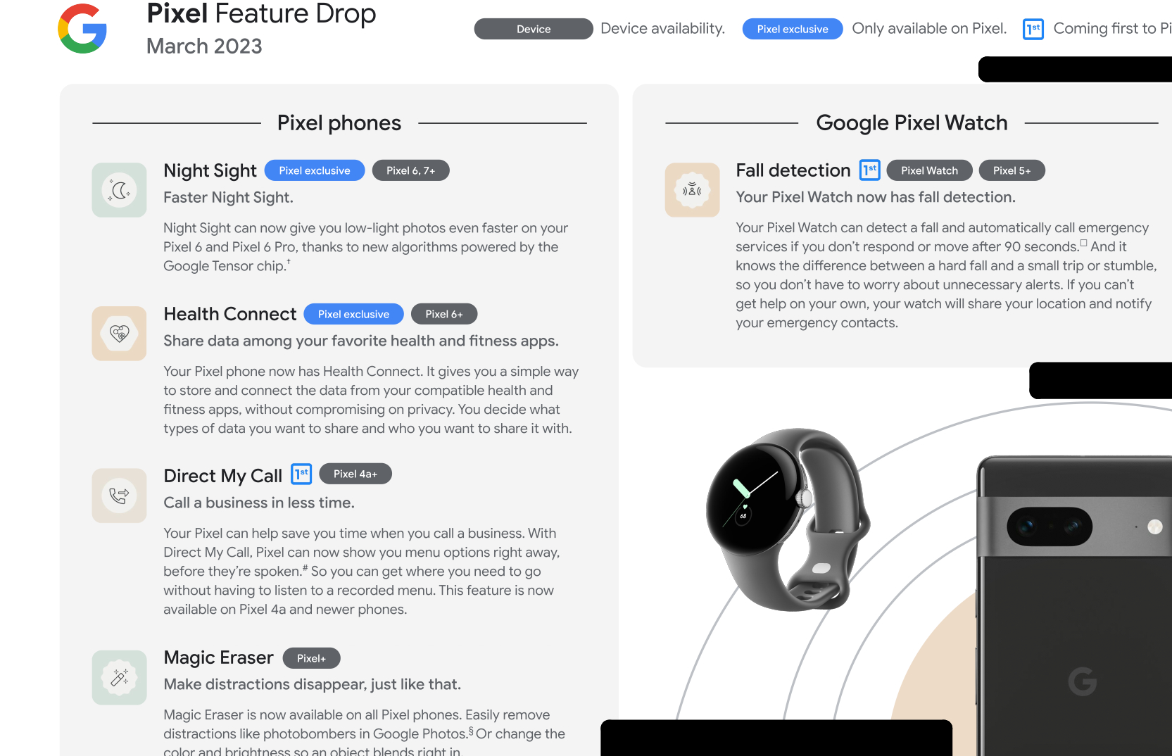Click the 1st badge beside Fall detection
The image size is (1172, 756).
[x=870, y=170]
